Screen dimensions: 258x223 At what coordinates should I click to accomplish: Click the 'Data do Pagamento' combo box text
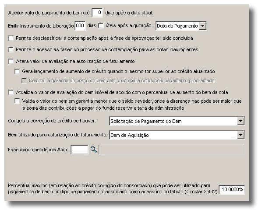(x=177, y=26)
